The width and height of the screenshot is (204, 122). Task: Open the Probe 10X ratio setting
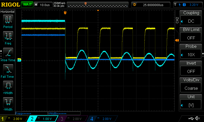coord(191,54)
